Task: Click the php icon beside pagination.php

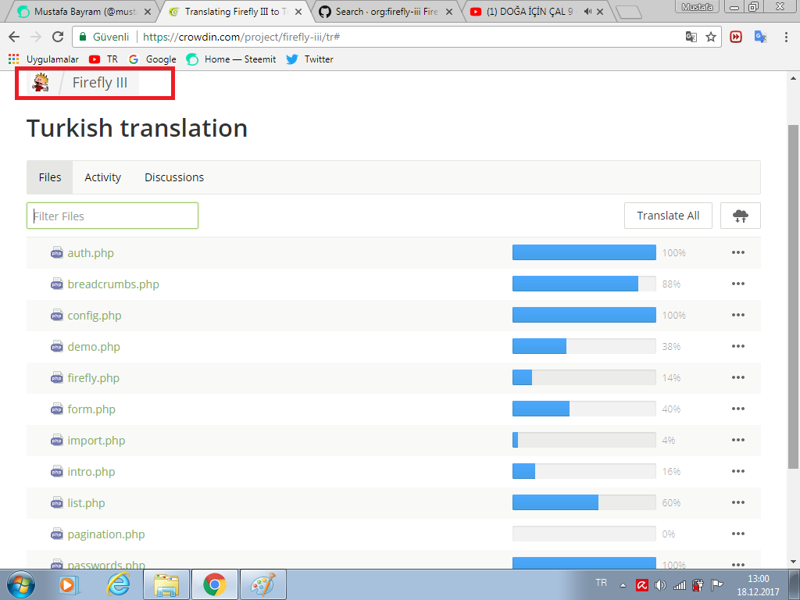Action: click(x=56, y=534)
